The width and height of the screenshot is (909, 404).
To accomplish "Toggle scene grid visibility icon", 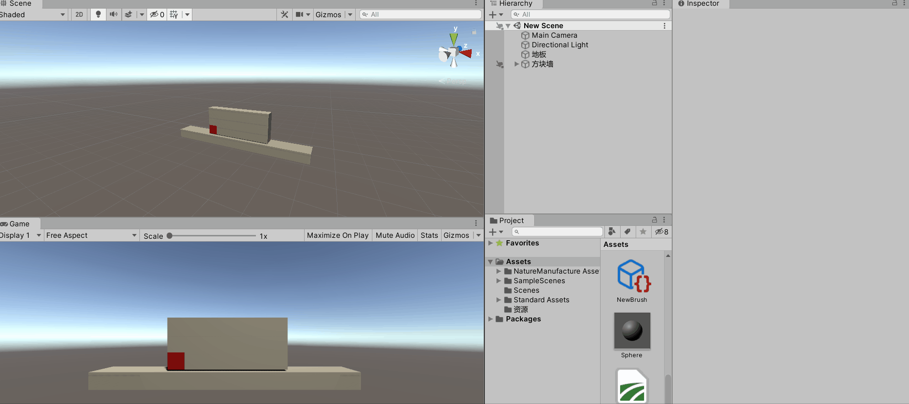I will point(174,14).
